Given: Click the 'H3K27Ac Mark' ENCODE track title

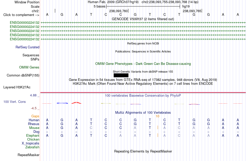Looking at the screenshot, I should pos(143,84).
